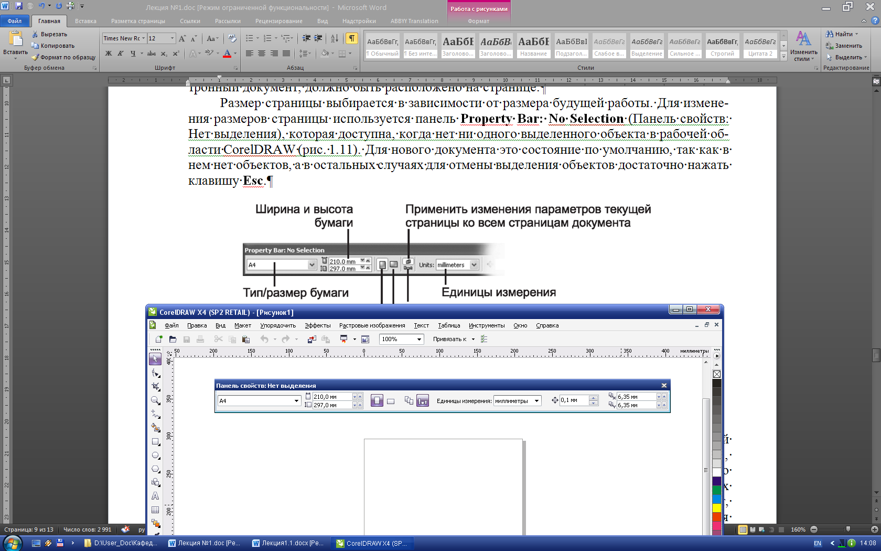Viewport: 881px width, 551px height.
Task: Cut selection with Вырезать in Word
Action: [x=49, y=34]
